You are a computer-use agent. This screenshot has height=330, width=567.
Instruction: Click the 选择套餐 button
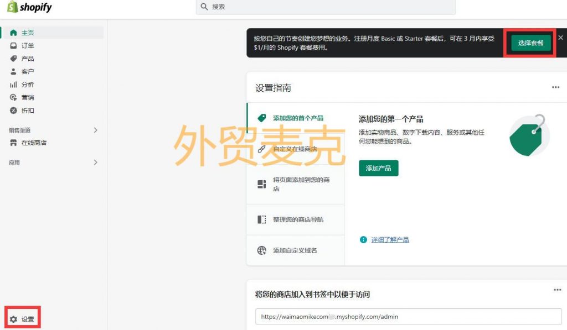tap(530, 43)
